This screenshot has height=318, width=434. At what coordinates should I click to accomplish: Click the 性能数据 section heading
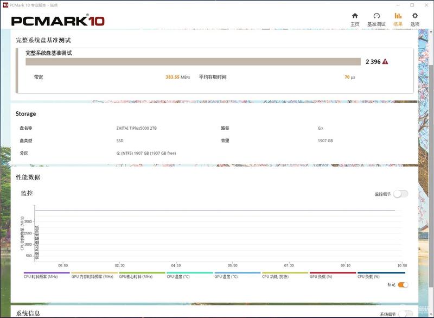click(28, 177)
